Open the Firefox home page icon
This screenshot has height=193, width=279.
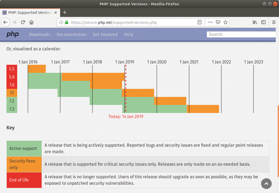[32, 22]
